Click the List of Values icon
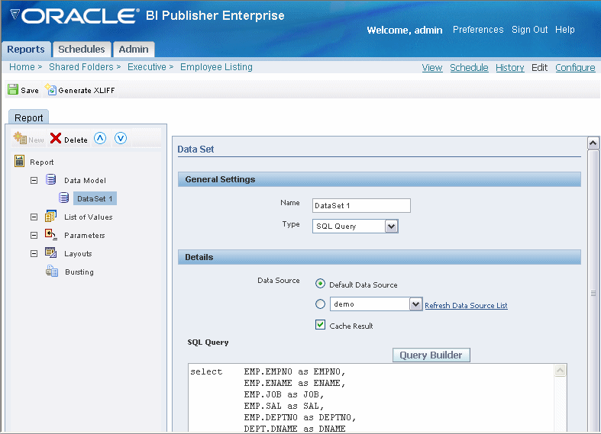This screenshot has height=434, width=601. [x=50, y=216]
